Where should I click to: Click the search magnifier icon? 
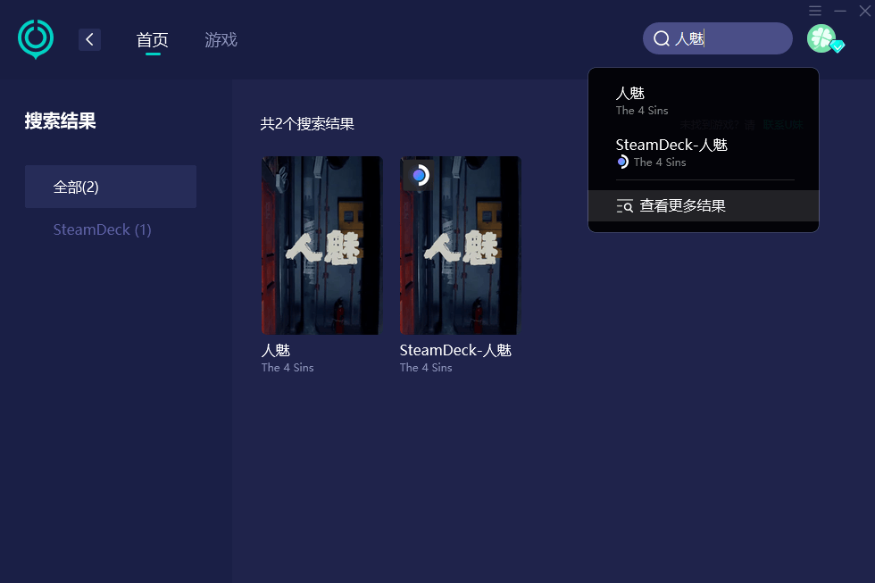click(x=662, y=38)
